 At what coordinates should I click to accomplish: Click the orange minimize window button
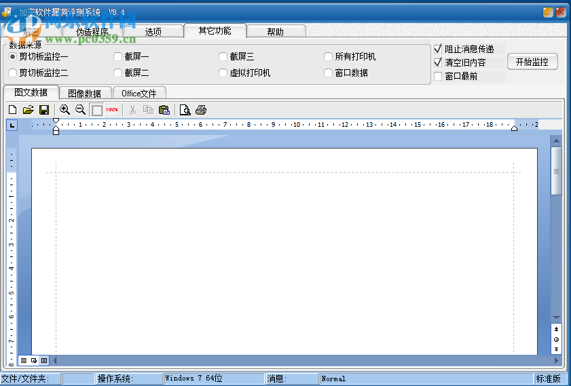point(548,12)
